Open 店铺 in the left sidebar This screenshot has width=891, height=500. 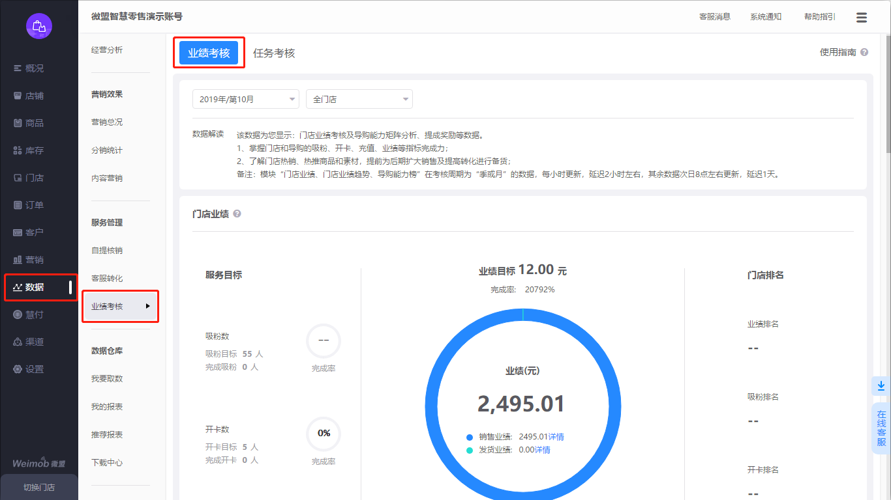point(34,96)
